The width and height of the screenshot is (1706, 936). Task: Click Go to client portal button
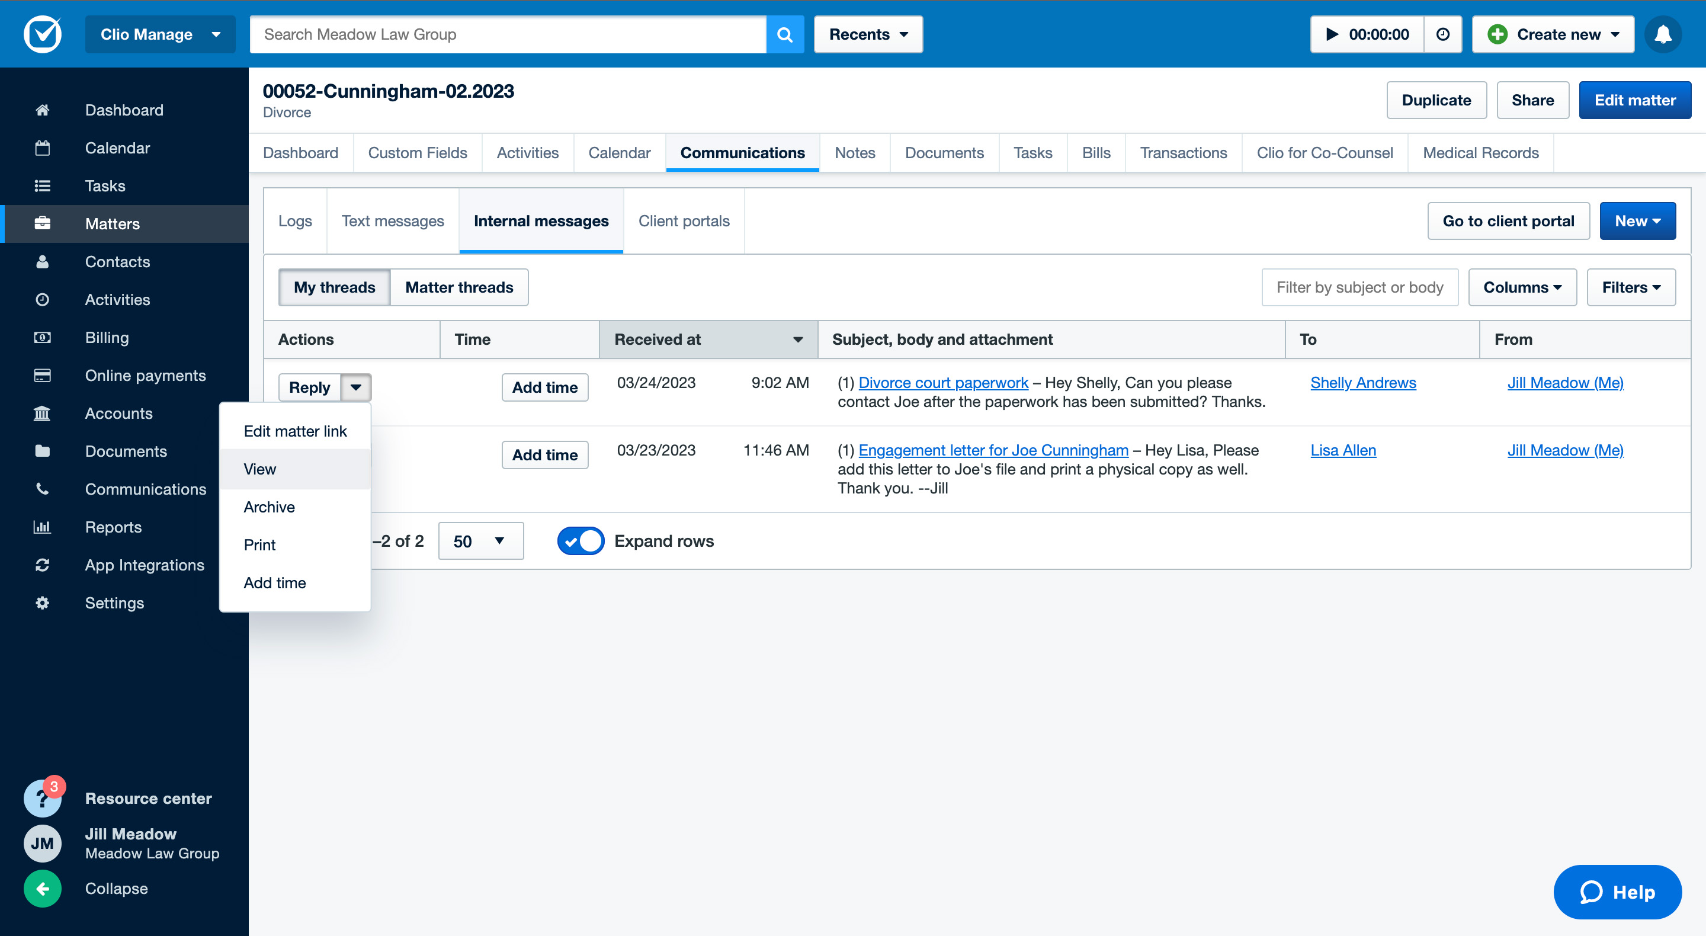1508,220
